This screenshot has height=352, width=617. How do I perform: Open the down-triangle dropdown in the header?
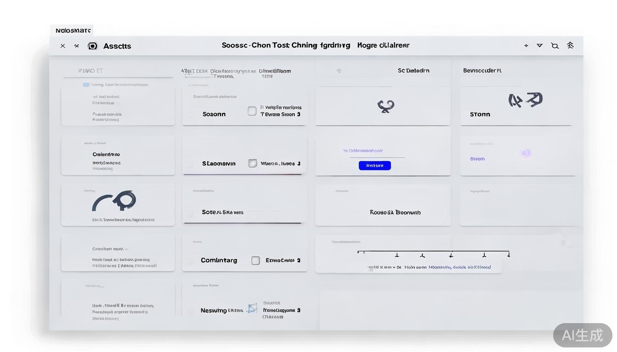tap(540, 45)
